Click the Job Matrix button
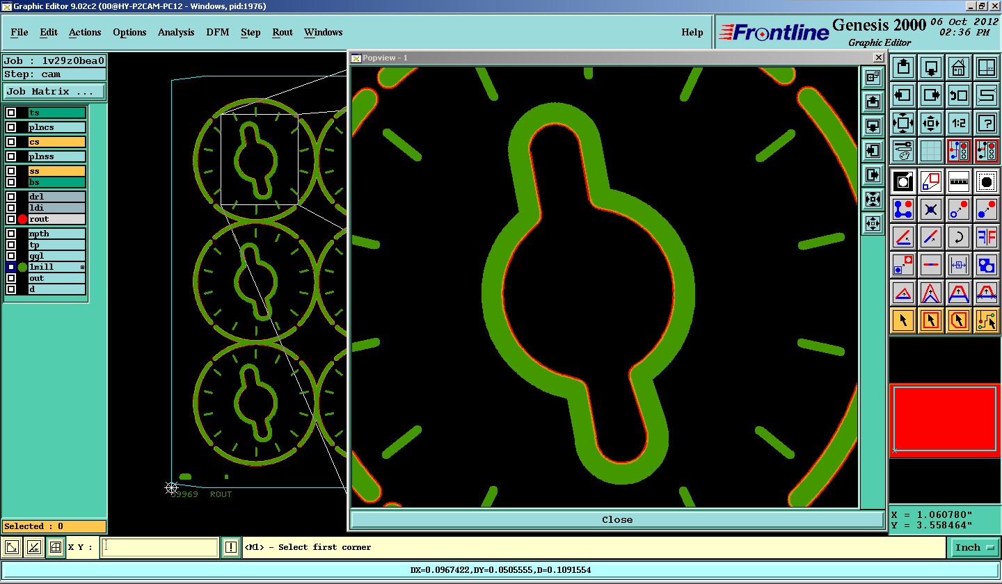1002x584 pixels. [x=54, y=91]
